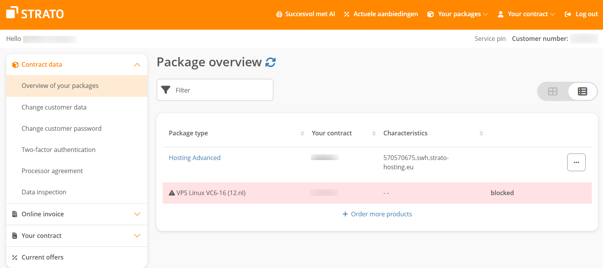Viewport: 603px width, 268px height.
Task: Click the STRATO logo
Action: coord(35,13)
